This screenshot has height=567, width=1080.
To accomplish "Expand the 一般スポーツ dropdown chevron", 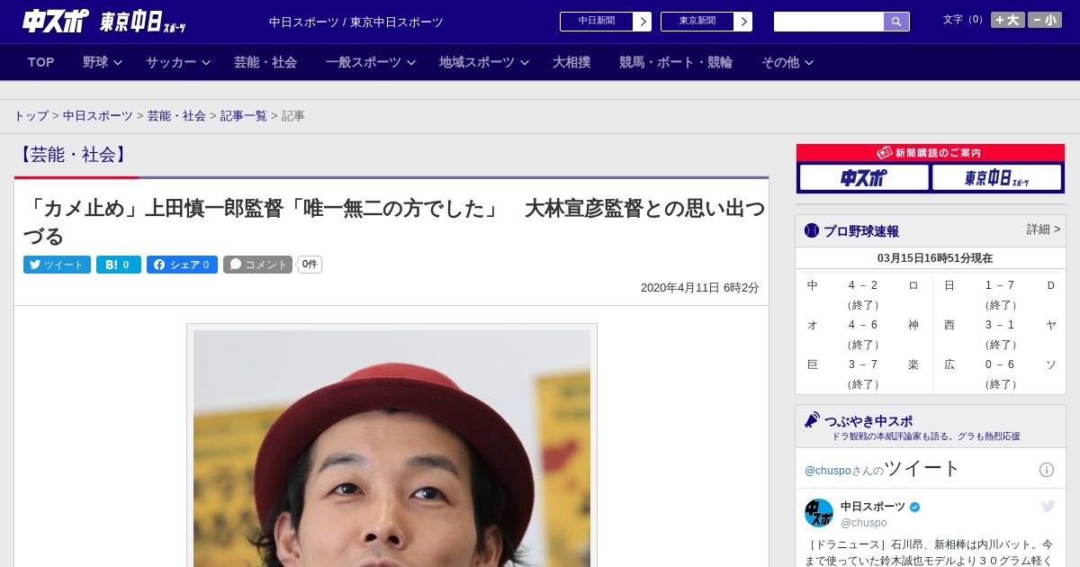I will pyautogui.click(x=411, y=63).
